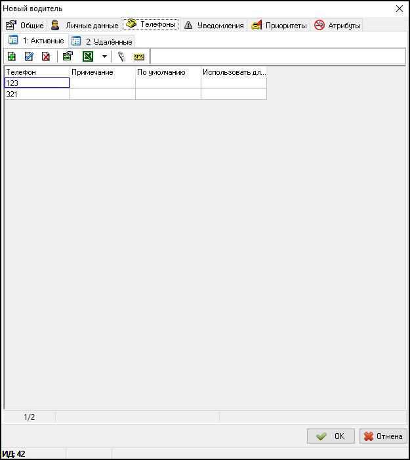
Task: Click the add phone record icon
Action: (x=12, y=56)
